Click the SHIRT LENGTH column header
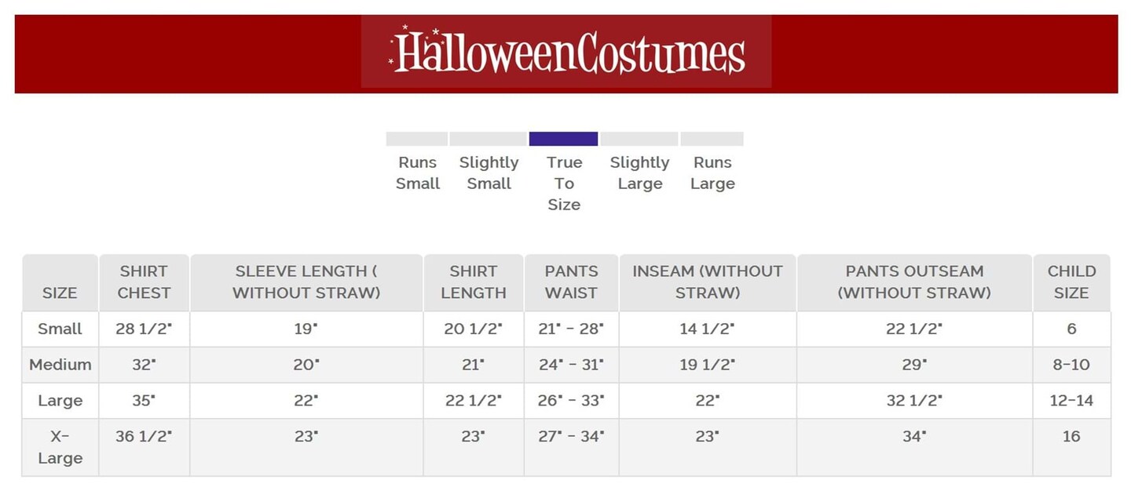1131x498 pixels. 473,282
